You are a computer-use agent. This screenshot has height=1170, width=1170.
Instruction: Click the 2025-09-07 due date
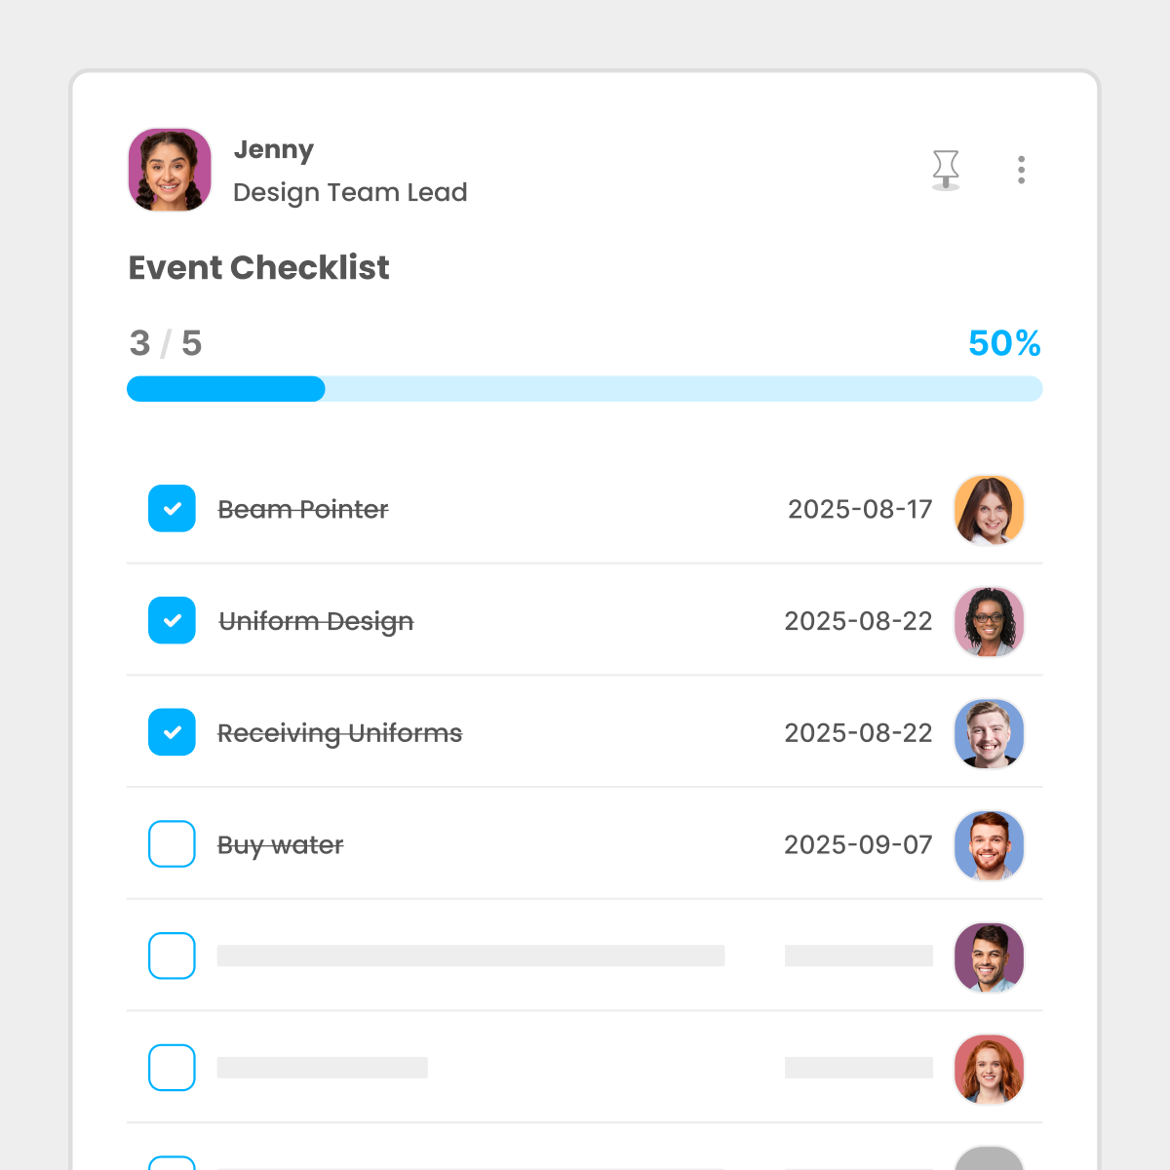pos(859,845)
